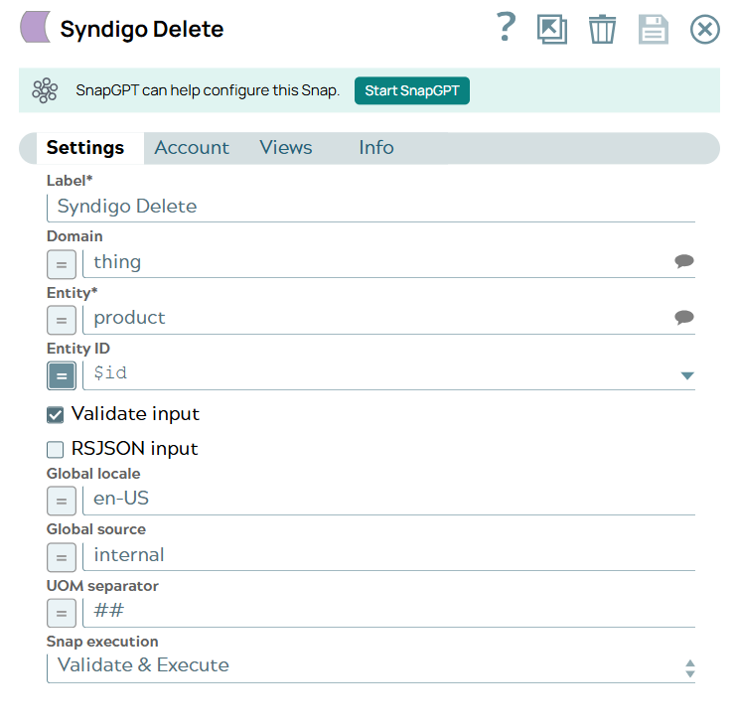The height and width of the screenshot is (727, 737).
Task: Uncheck the Validate input checkbox
Action: point(56,414)
